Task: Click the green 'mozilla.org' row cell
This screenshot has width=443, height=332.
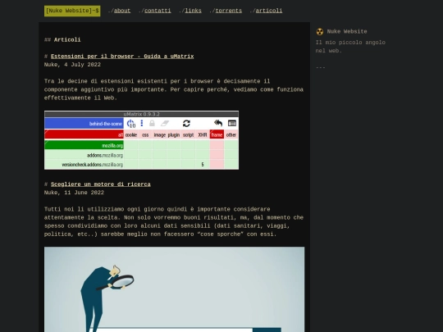Action: 84,145
